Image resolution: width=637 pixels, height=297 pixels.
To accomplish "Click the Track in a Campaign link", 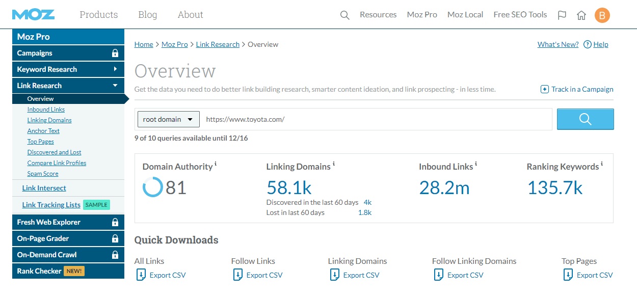I will pyautogui.click(x=582, y=89).
